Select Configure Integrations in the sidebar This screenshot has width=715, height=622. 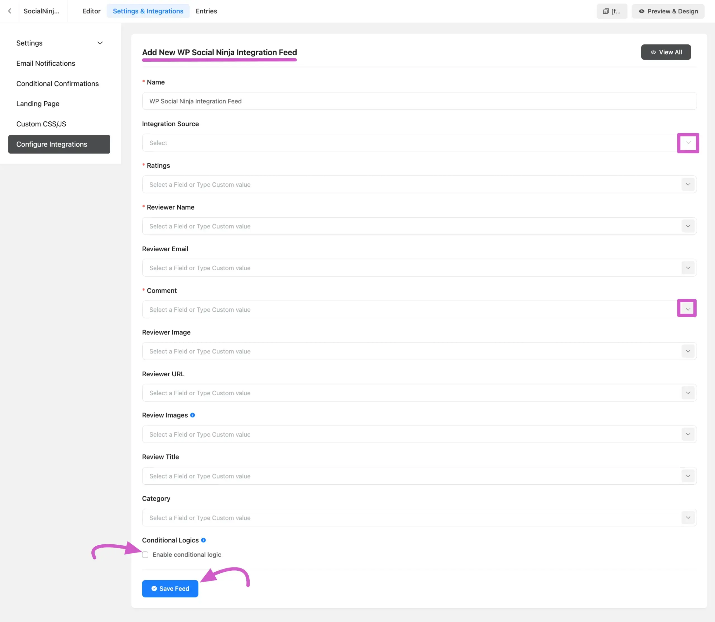[x=59, y=144]
